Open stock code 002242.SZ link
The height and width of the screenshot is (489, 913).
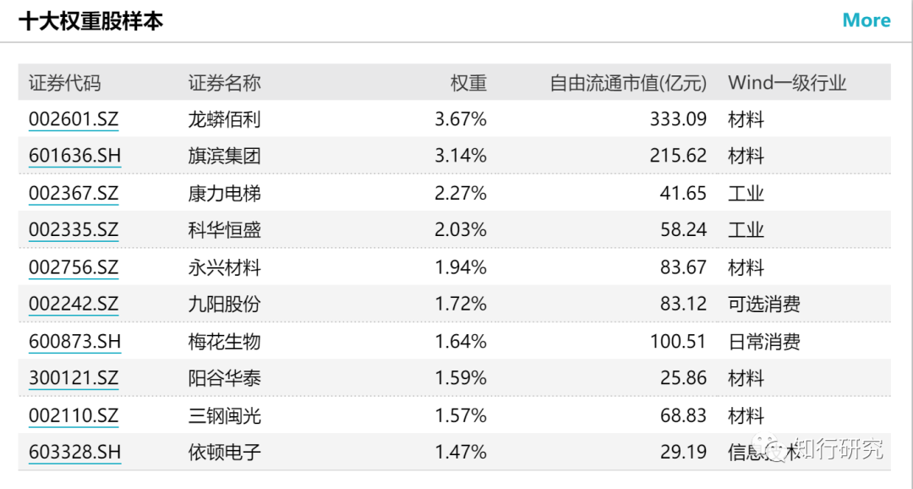pyautogui.click(x=74, y=305)
